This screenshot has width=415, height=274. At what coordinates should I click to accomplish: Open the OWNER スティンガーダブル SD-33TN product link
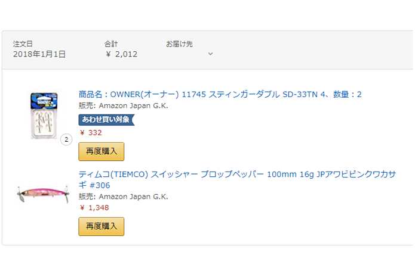coord(220,94)
